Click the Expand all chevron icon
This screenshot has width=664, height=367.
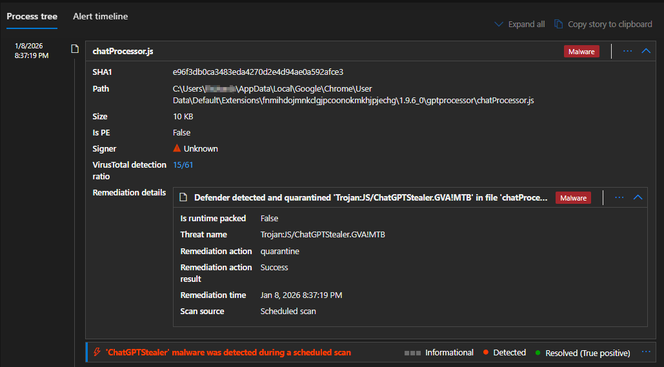(499, 24)
